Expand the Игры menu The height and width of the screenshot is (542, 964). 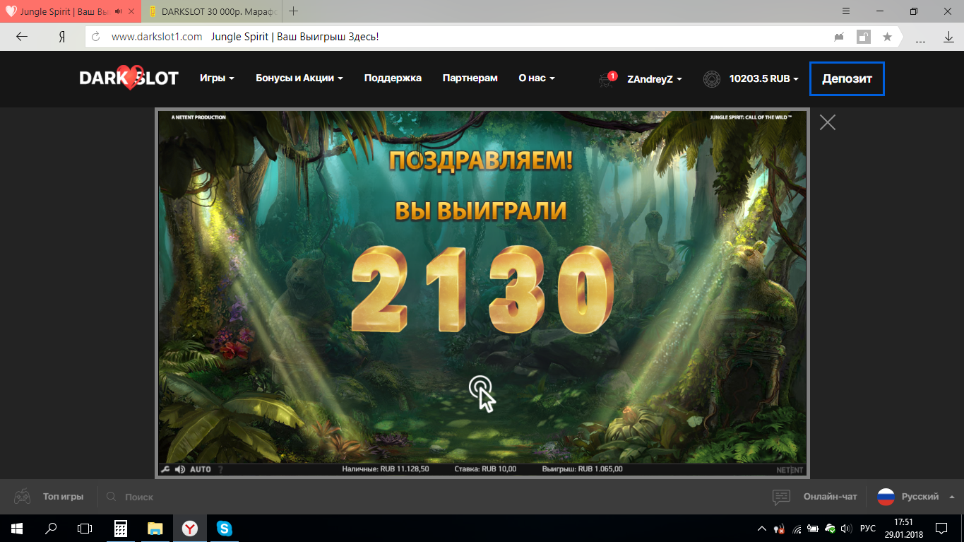pyautogui.click(x=217, y=78)
